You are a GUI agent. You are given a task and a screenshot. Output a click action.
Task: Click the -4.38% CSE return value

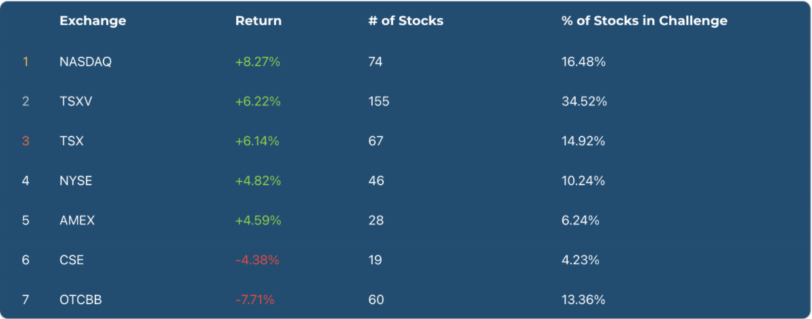257,260
